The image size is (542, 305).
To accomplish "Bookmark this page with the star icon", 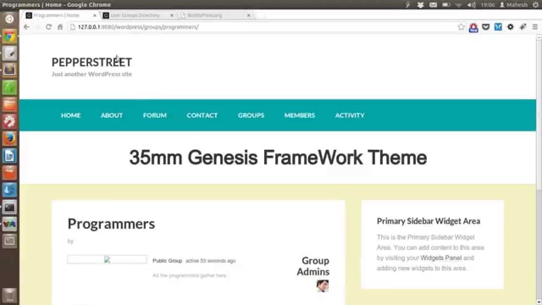I will (461, 27).
